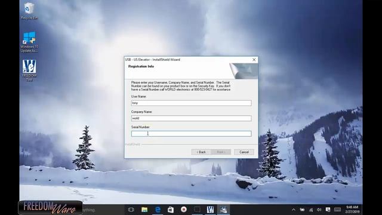This screenshot has height=215, width=382.
Task: Cancel the InstallShield Wizard
Action: pos(244,152)
